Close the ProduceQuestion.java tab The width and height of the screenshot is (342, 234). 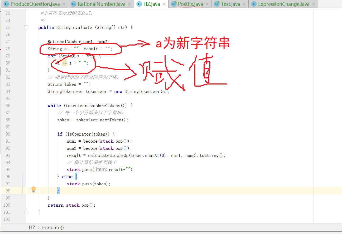pos(64,4)
